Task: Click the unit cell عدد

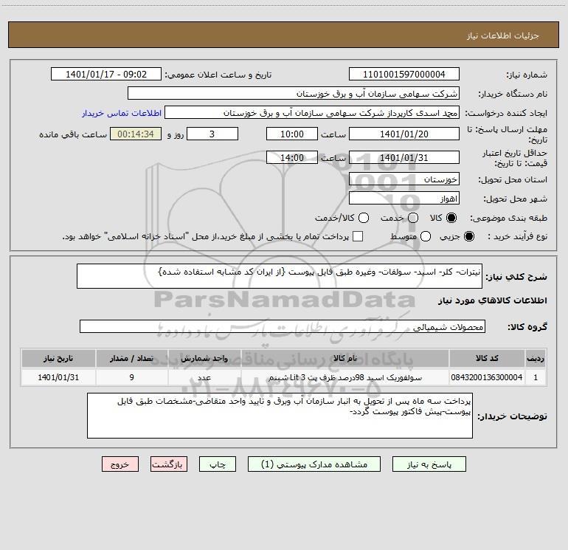Action: pos(204,377)
